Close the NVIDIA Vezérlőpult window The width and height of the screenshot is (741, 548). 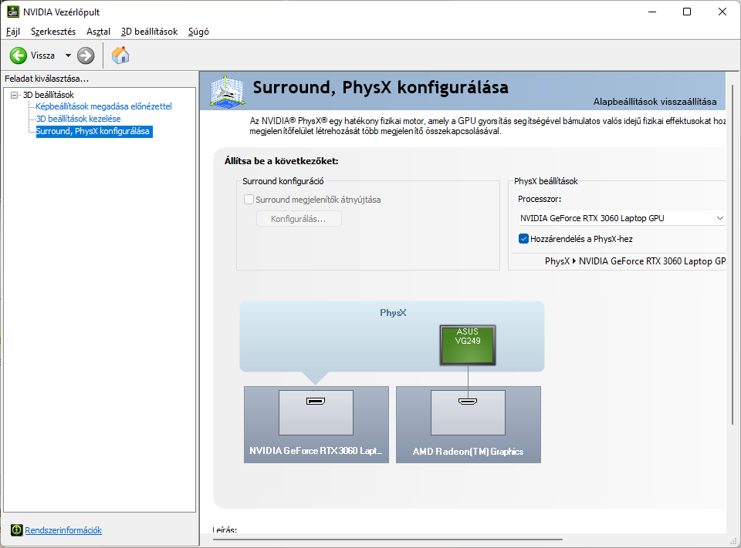(722, 12)
